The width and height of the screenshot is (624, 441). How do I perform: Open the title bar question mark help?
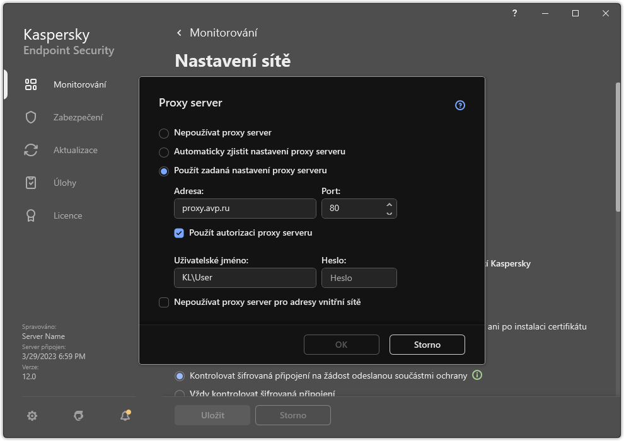tap(514, 13)
